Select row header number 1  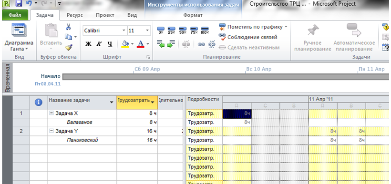tap(21, 113)
